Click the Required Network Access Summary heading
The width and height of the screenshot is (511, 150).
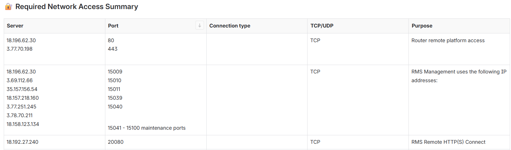coord(77,7)
